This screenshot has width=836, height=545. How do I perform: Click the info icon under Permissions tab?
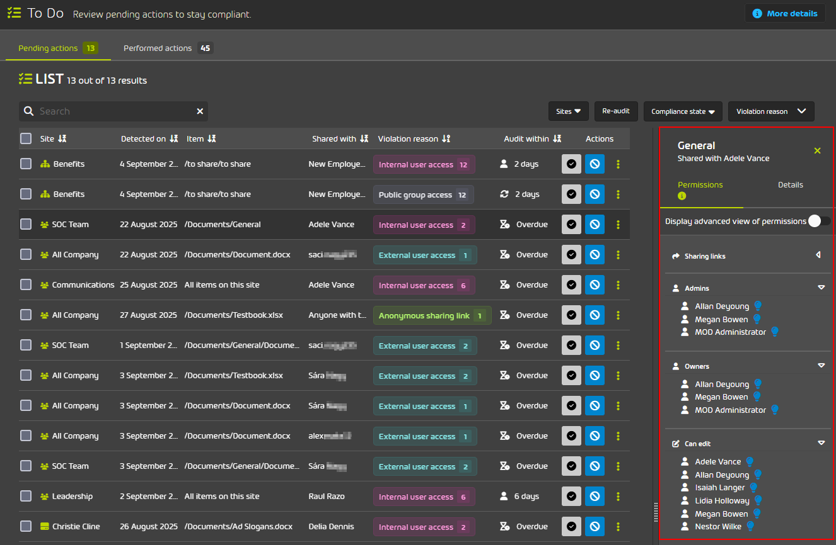tap(682, 196)
